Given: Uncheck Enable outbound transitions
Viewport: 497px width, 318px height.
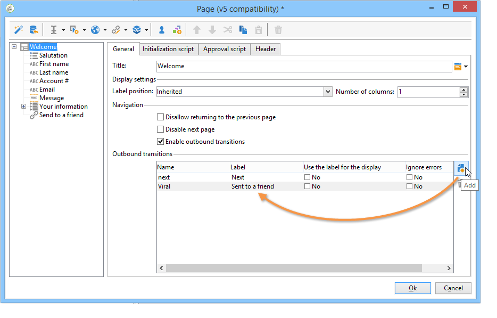Looking at the screenshot, I should (x=160, y=142).
